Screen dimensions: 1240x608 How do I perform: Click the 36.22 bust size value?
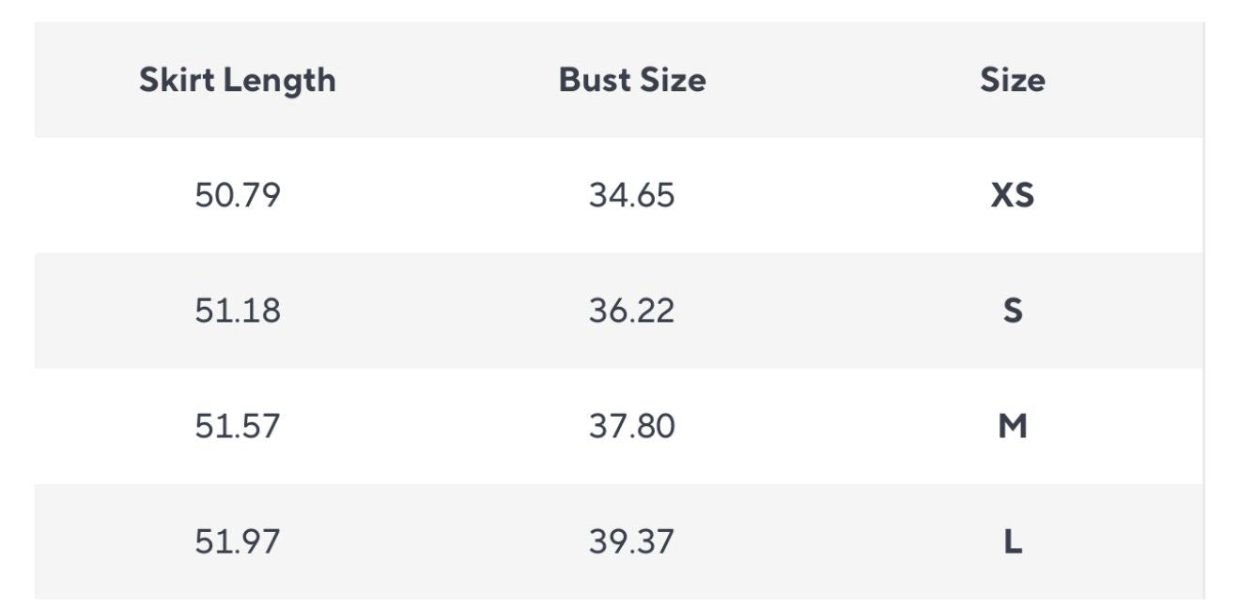click(x=631, y=311)
